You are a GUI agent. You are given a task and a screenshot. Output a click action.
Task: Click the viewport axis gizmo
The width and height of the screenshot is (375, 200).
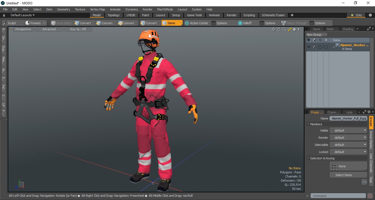[20, 184]
